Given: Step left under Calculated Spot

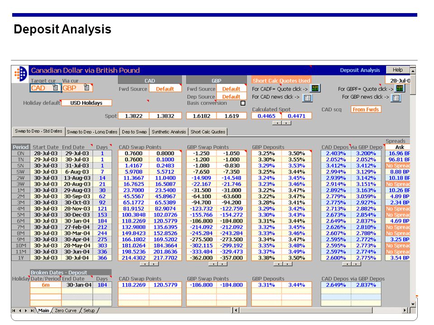Looking at the screenshot, I should tap(277, 123).
